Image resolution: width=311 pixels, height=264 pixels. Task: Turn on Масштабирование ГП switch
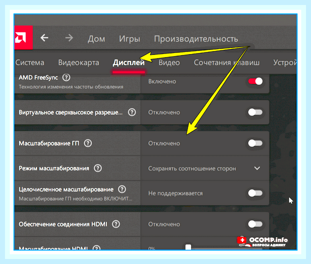coord(255,143)
